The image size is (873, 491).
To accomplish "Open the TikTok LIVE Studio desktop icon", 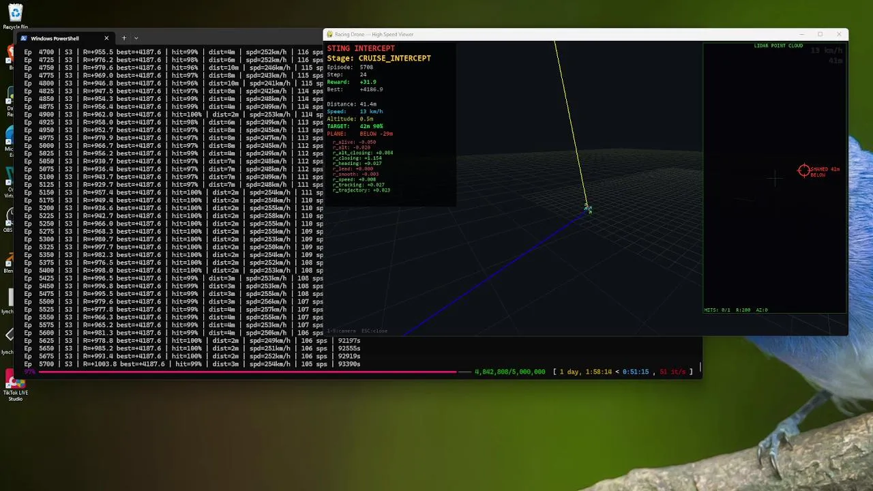I will (x=15, y=383).
